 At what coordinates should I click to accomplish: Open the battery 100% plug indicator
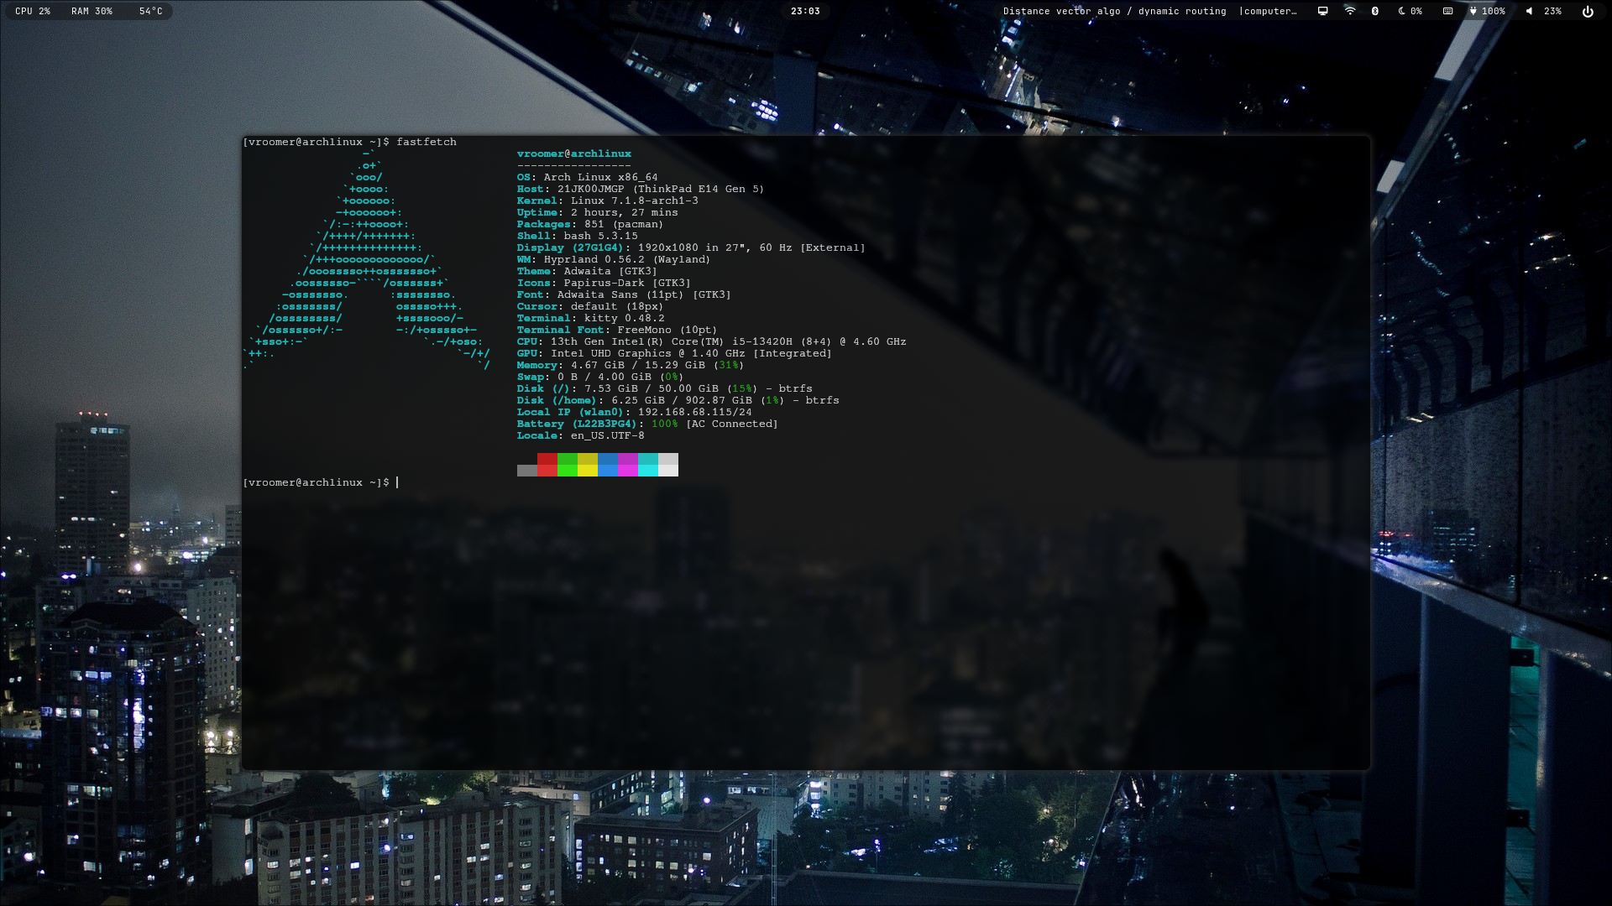1487,11
